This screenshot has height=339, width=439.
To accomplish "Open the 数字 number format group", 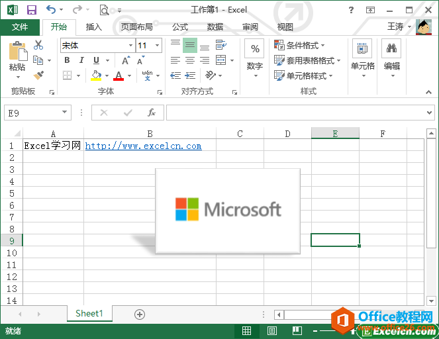I will (254, 59).
